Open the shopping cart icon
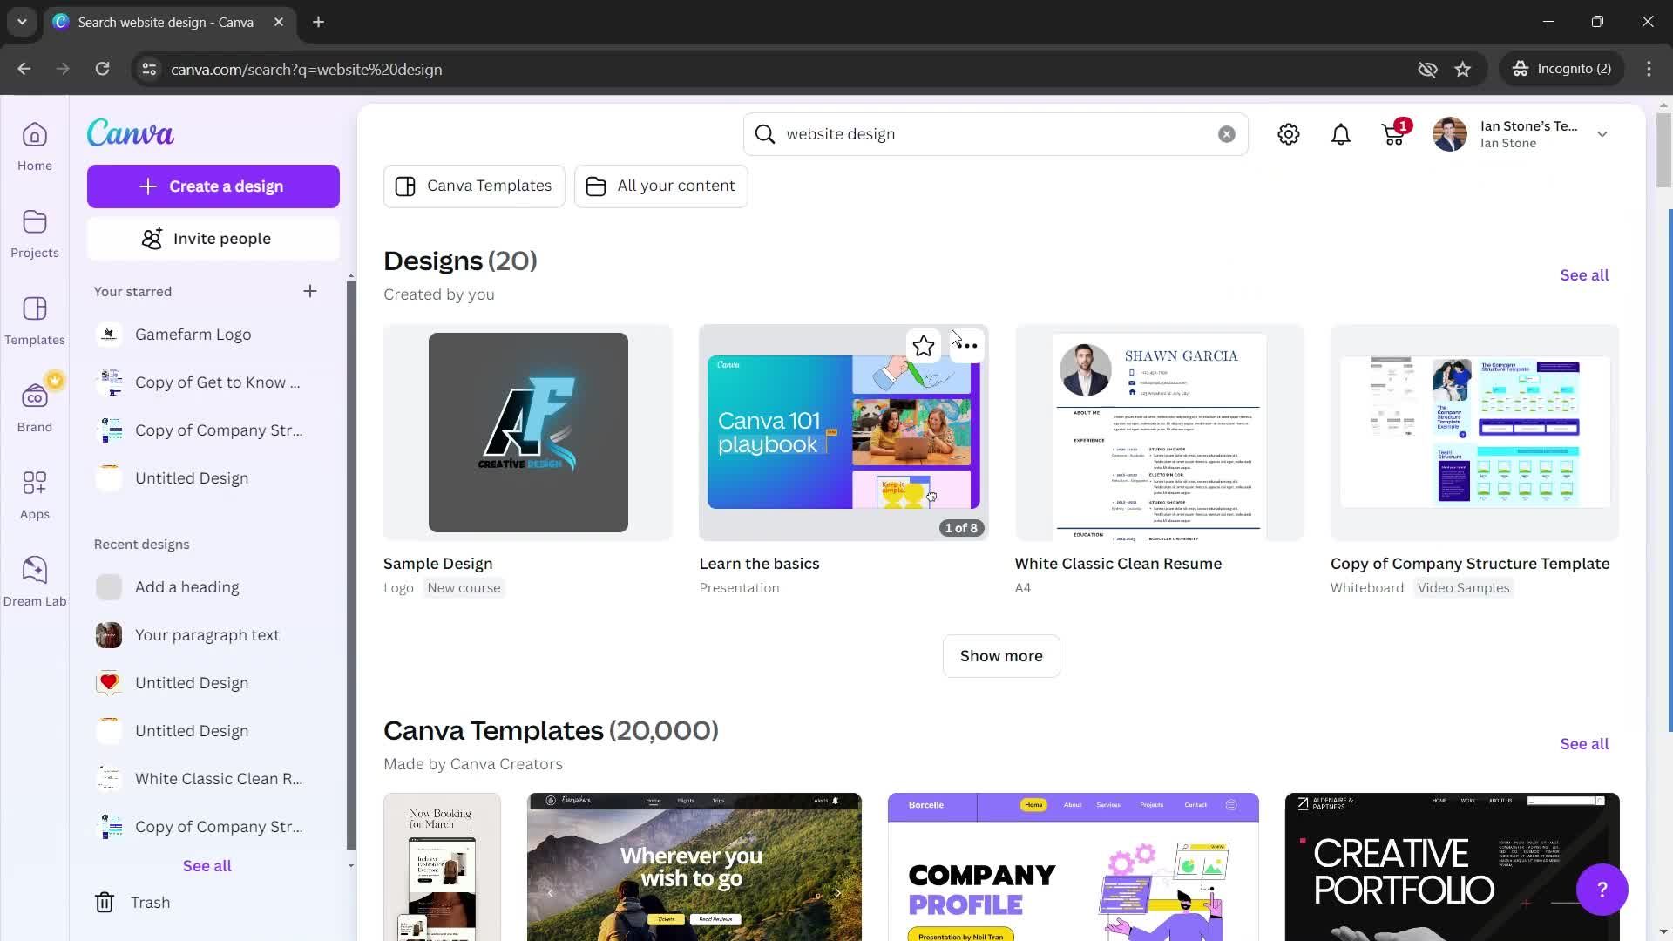This screenshot has height=941, width=1673. coord(1393,134)
